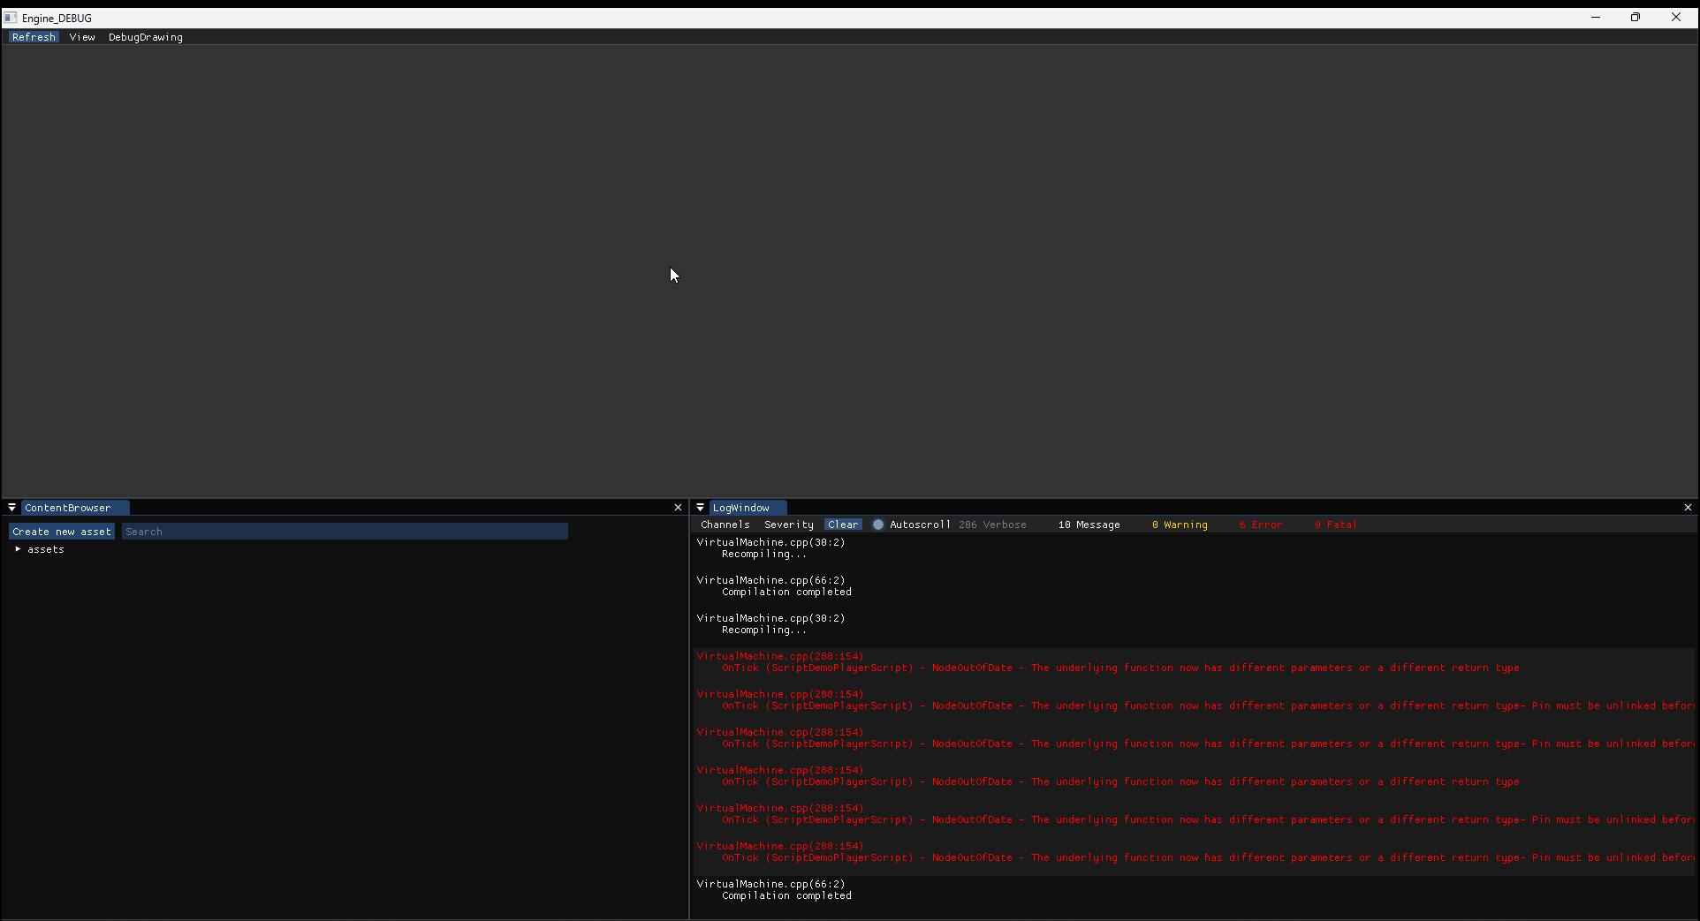Click the last 'Compilation completed' log line
Viewport: 1700px width, 921px height.
pos(786,896)
